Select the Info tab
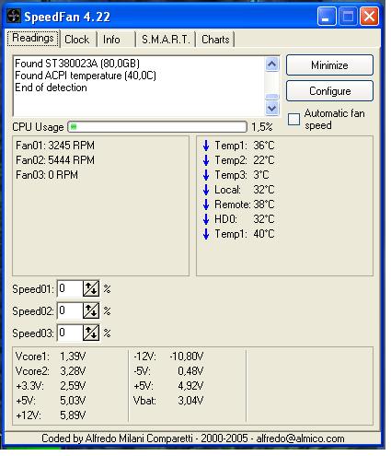391x456 pixels. [x=115, y=40]
